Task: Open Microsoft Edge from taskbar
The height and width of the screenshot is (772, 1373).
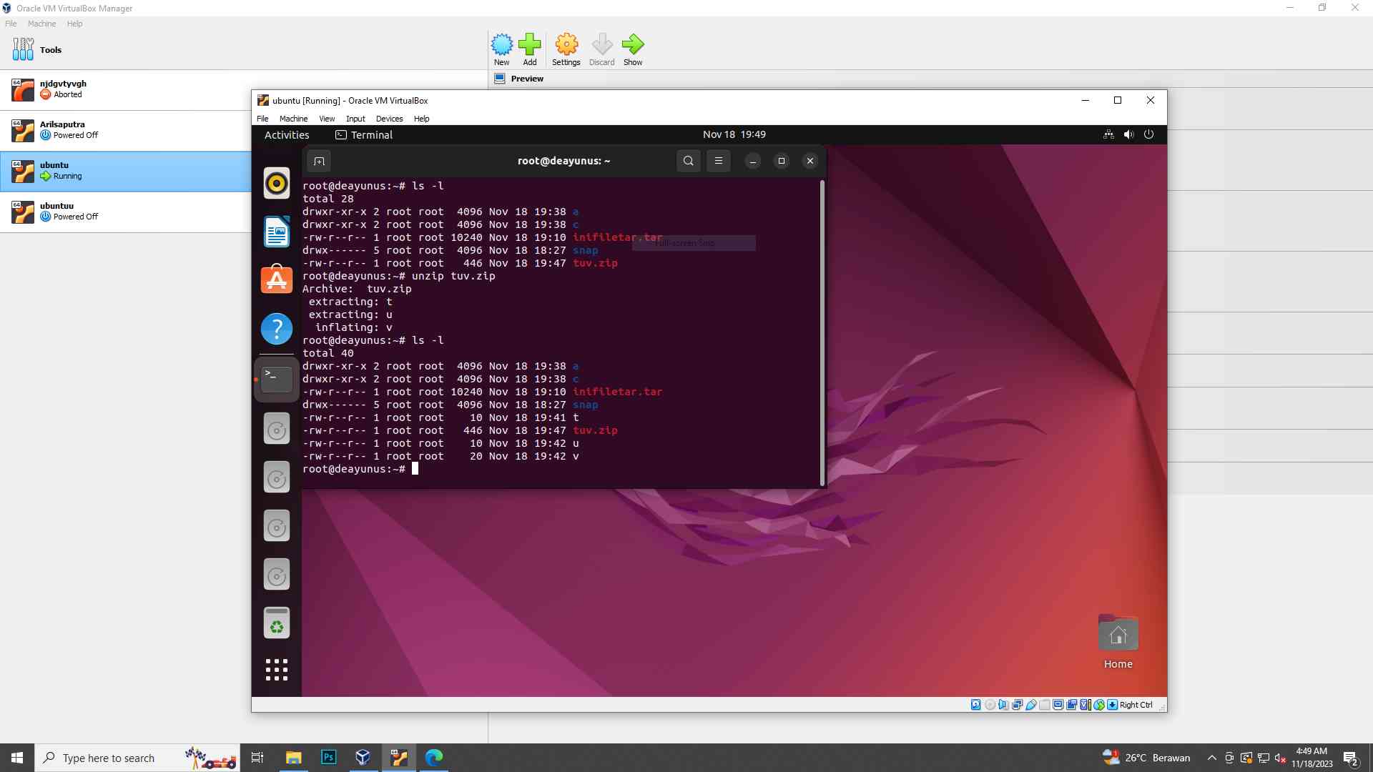Action: point(434,758)
